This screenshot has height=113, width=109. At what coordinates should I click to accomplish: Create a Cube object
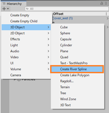77,27
